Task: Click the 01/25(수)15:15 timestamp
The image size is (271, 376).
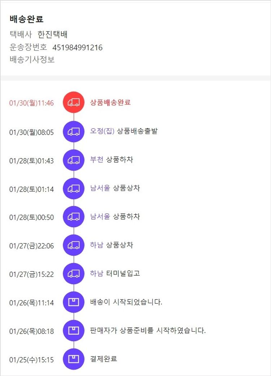Action: tap(31, 360)
